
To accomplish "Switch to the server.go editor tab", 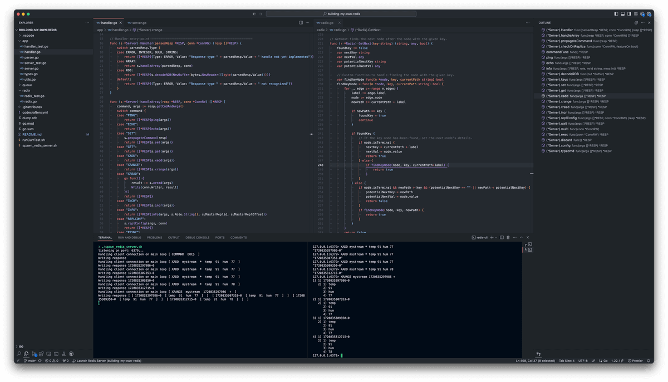I will click(x=137, y=23).
